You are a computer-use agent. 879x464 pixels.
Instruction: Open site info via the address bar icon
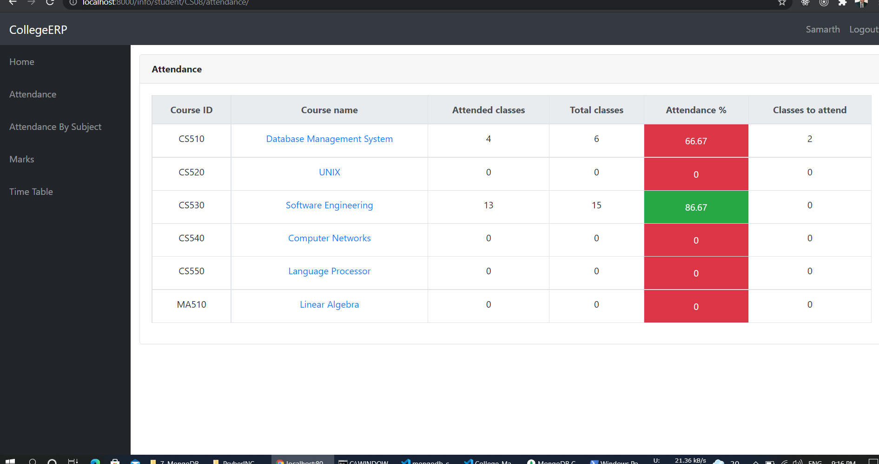point(73,3)
